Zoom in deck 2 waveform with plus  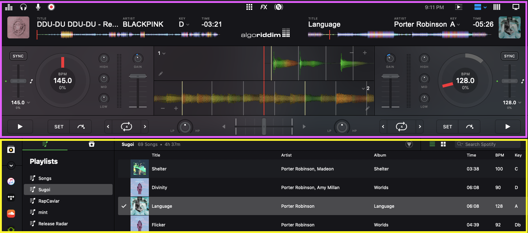click(176, 109)
